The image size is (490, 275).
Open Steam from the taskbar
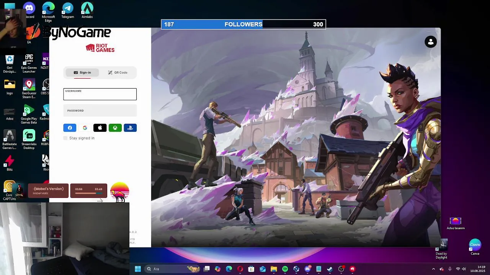click(x=330, y=269)
